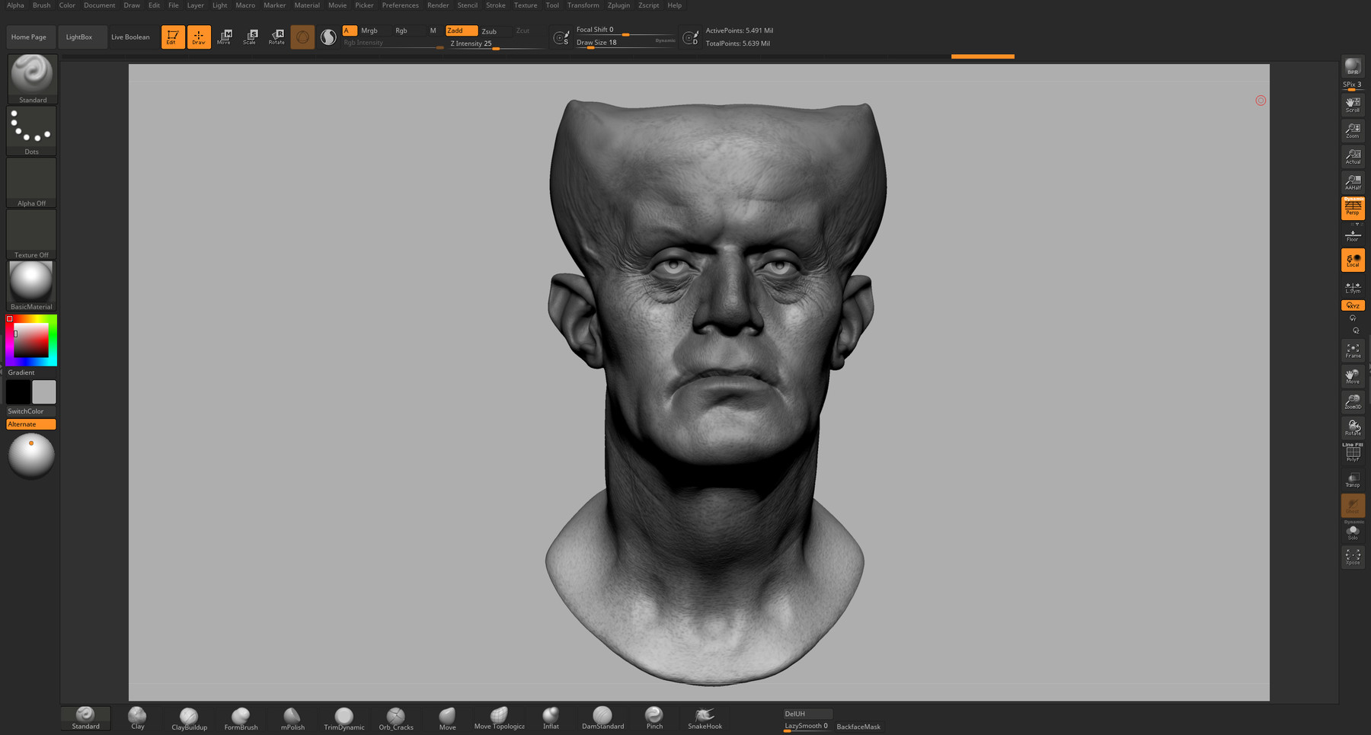Select the DamStandard brush
This screenshot has height=735, width=1371.
tap(602, 717)
